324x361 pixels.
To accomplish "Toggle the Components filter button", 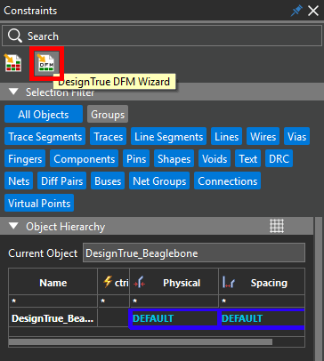I will click(85, 158).
